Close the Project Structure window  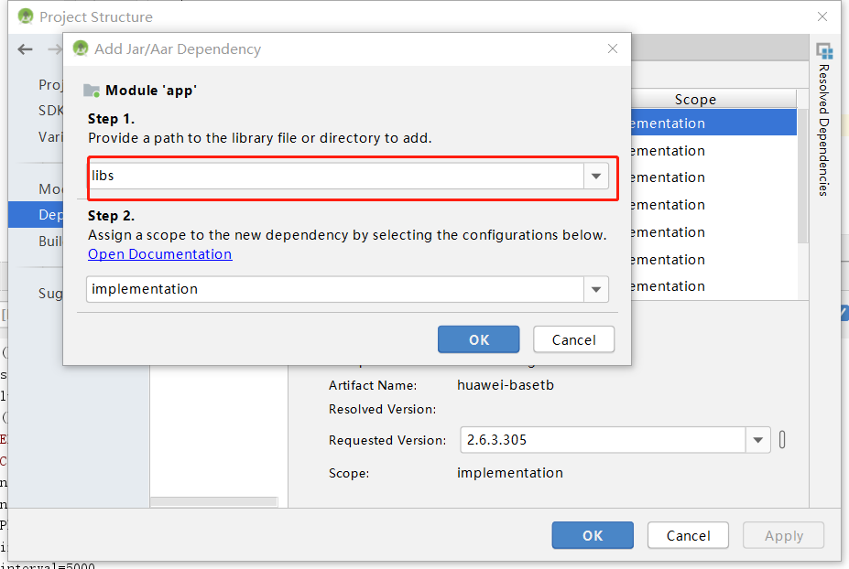[822, 16]
